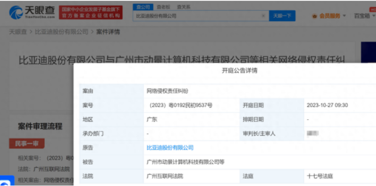Viewport: 376px width, 186px height.
Task: Click the hearing date 2023-10-27 09:30
Action: coord(327,105)
